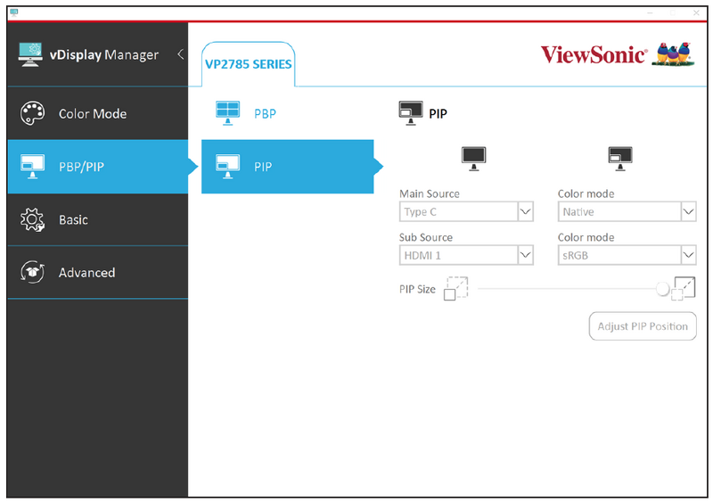Switch to the VP2785 SERIES tab
713x502 pixels.
pos(249,64)
